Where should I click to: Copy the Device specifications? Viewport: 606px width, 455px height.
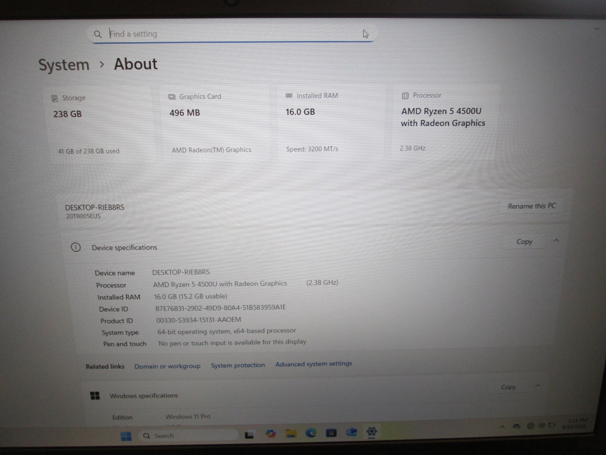pos(525,242)
